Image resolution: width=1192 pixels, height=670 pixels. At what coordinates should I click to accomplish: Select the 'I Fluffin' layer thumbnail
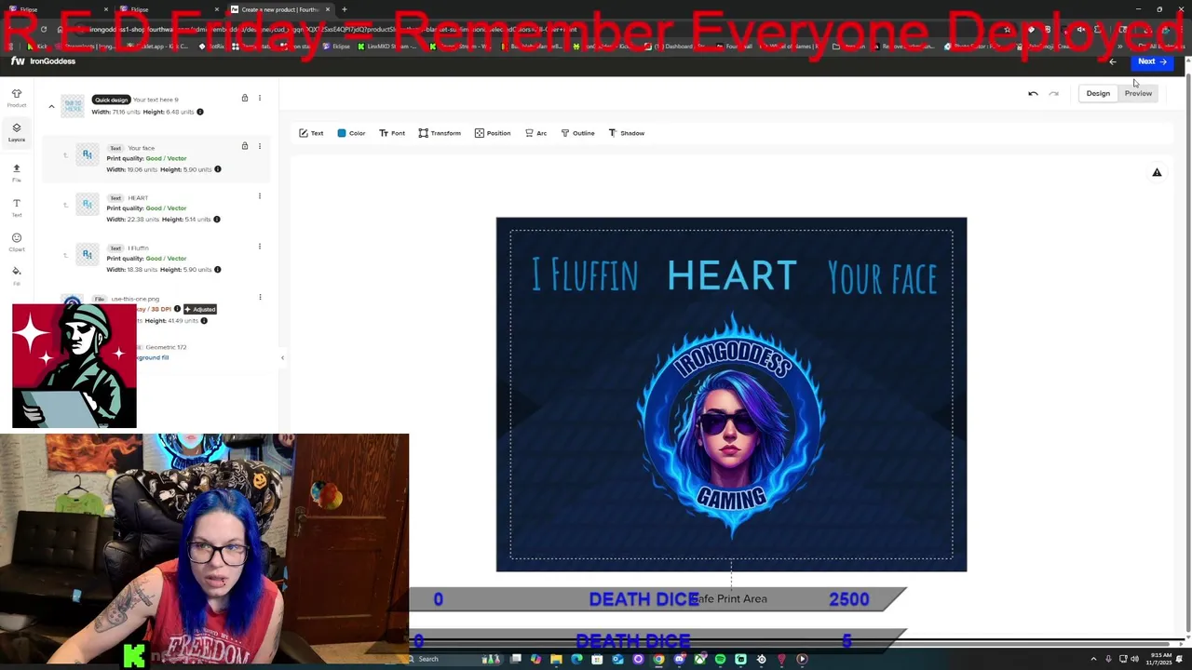point(88,255)
